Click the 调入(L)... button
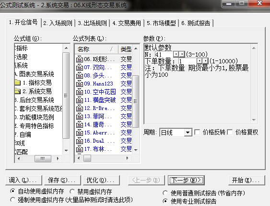270x206 pixels. [x=23, y=181]
